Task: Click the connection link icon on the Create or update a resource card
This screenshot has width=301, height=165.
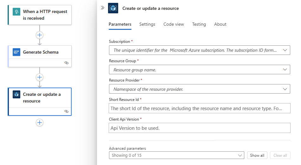Action: [67, 111]
